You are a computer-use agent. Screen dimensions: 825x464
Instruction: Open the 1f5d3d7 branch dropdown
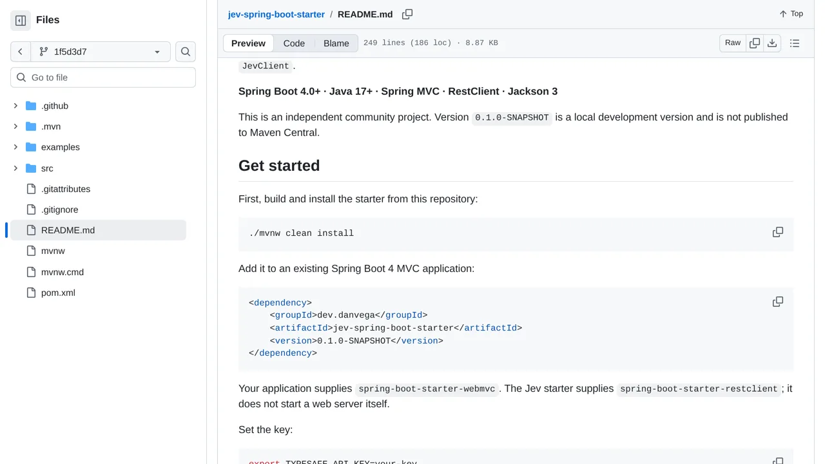(x=101, y=52)
